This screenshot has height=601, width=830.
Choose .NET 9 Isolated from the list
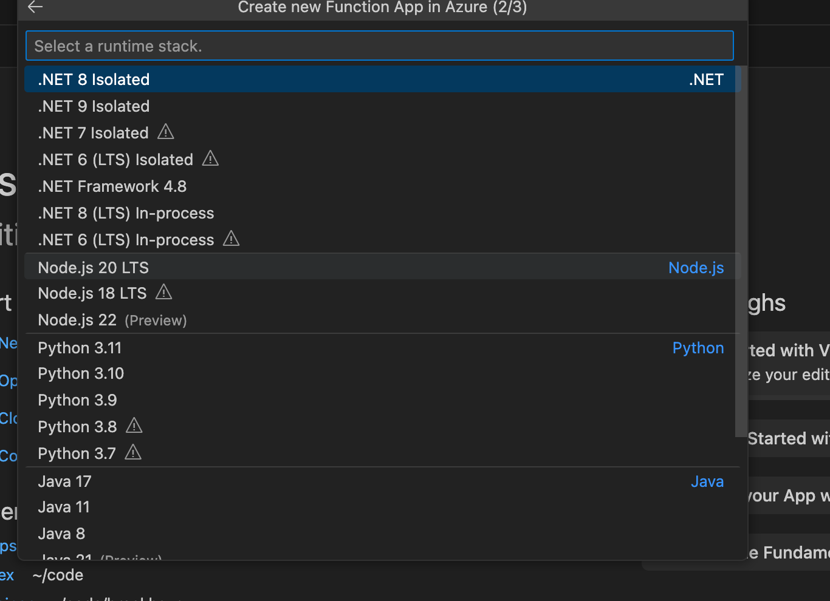click(x=94, y=106)
